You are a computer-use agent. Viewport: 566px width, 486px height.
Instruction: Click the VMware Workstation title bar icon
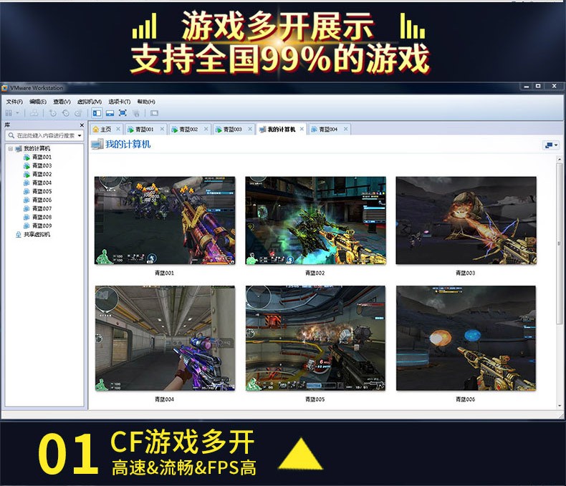click(x=5, y=88)
